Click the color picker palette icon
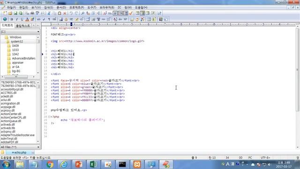 32,19
